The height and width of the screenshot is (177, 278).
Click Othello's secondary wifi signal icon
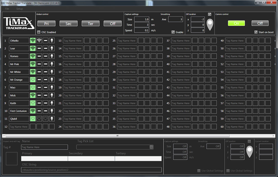click(x=39, y=41)
